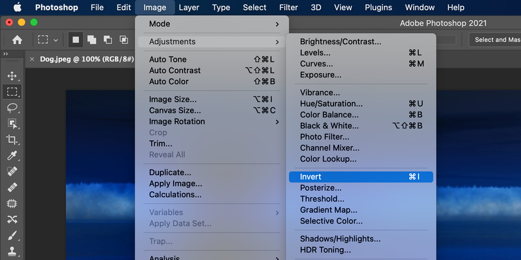Select the Clone Stamp tool
This screenshot has height=260, width=521.
coord(12,251)
